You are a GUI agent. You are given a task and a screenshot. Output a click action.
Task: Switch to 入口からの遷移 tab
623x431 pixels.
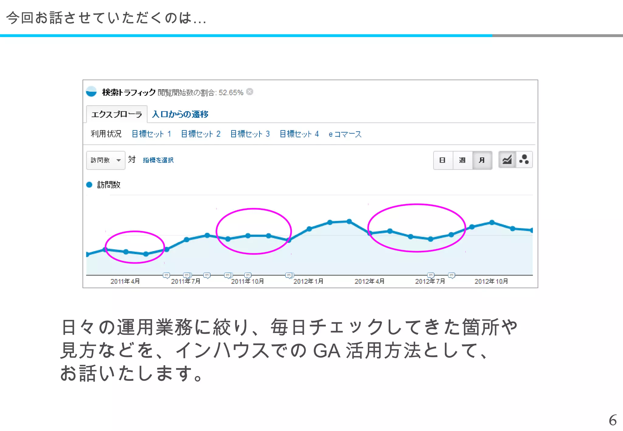point(180,114)
